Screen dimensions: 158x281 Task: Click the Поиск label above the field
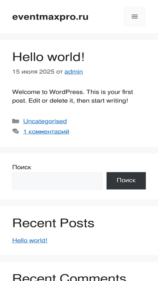(x=21, y=167)
